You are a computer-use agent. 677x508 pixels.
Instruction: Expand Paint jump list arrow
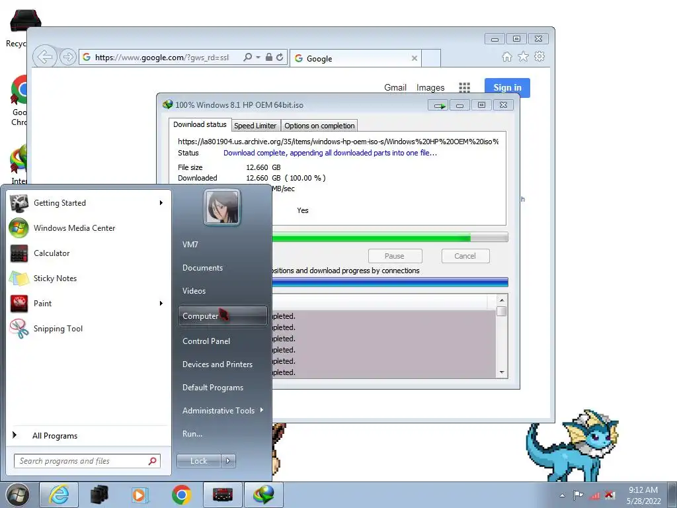point(161,303)
